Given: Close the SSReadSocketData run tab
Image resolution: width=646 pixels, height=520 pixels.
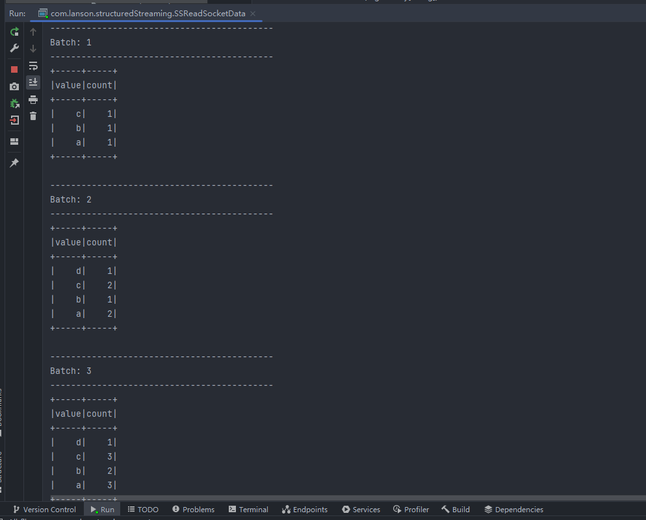Looking at the screenshot, I should (253, 14).
